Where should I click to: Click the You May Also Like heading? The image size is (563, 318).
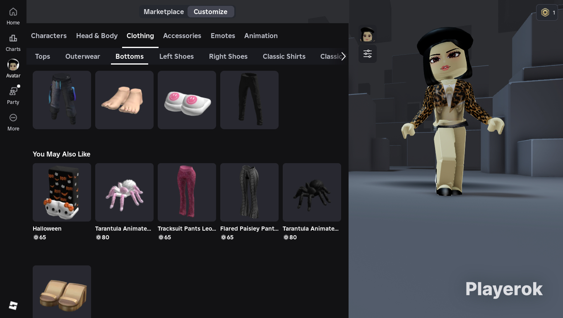(62, 154)
